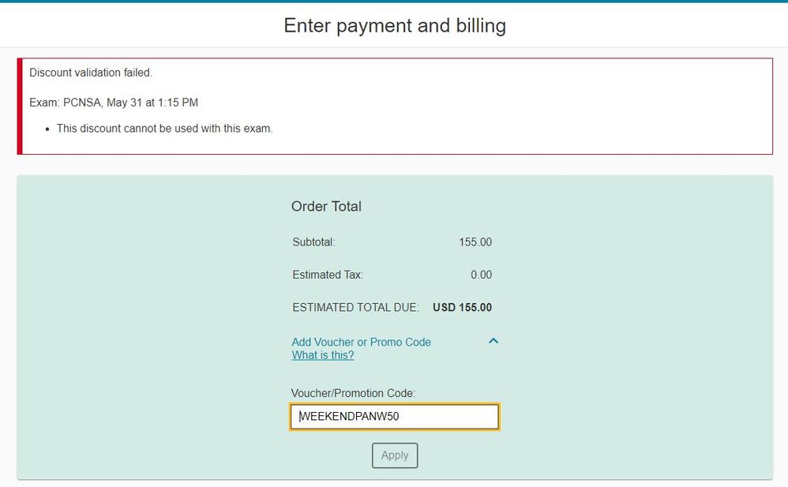The image size is (788, 487).
Task: Select estimated tax value 0.00
Action: (x=481, y=275)
